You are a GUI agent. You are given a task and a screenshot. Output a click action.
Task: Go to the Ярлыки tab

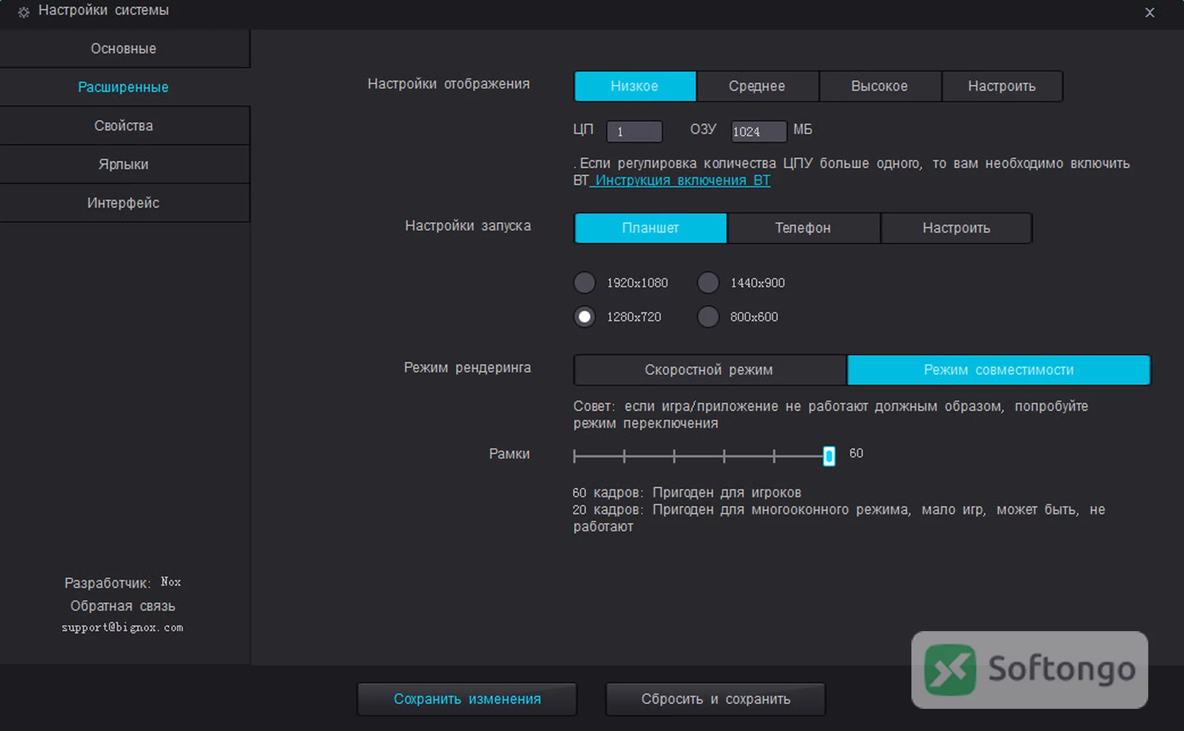(124, 165)
